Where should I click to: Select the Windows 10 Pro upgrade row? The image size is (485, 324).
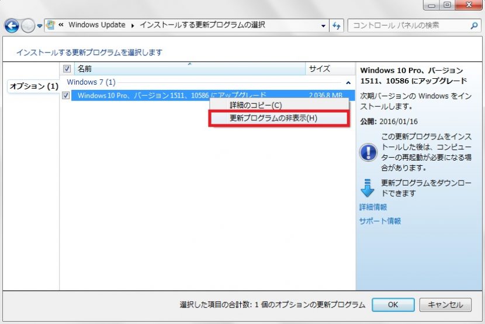[x=213, y=95]
